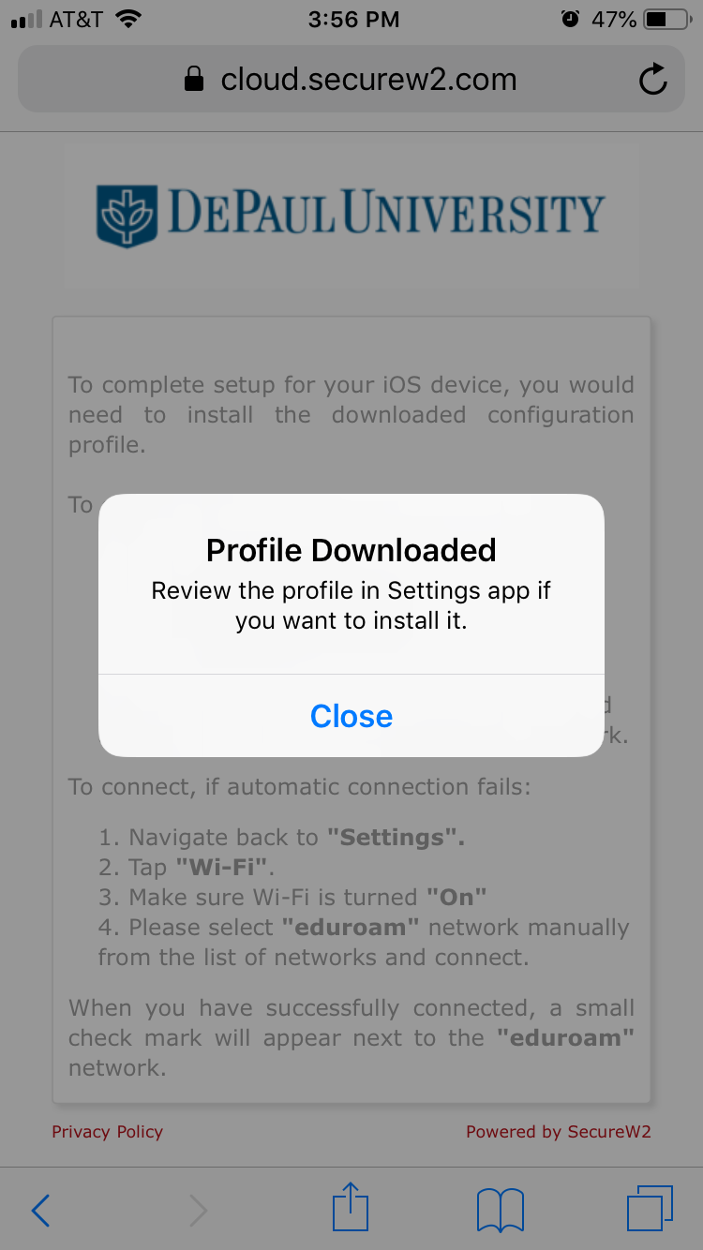Tap the AT&T carrier label
The height and width of the screenshot is (1250, 703).
[x=76, y=19]
